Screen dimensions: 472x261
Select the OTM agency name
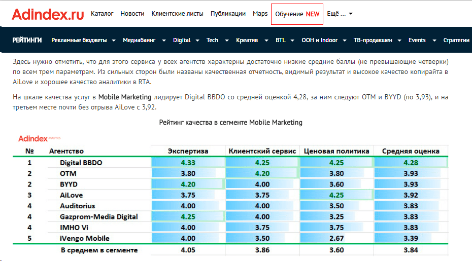[68, 173]
